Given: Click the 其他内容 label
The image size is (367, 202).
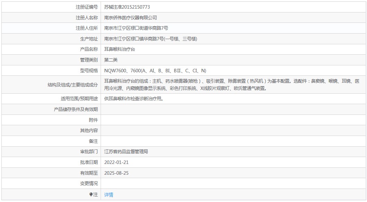Looking at the screenshot, I should click(x=89, y=131).
